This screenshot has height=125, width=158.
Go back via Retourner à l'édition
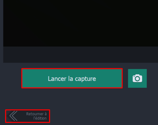point(27,116)
